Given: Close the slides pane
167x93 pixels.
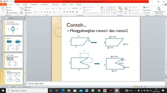Looking at the screenshot, I should (x=25, y=18).
